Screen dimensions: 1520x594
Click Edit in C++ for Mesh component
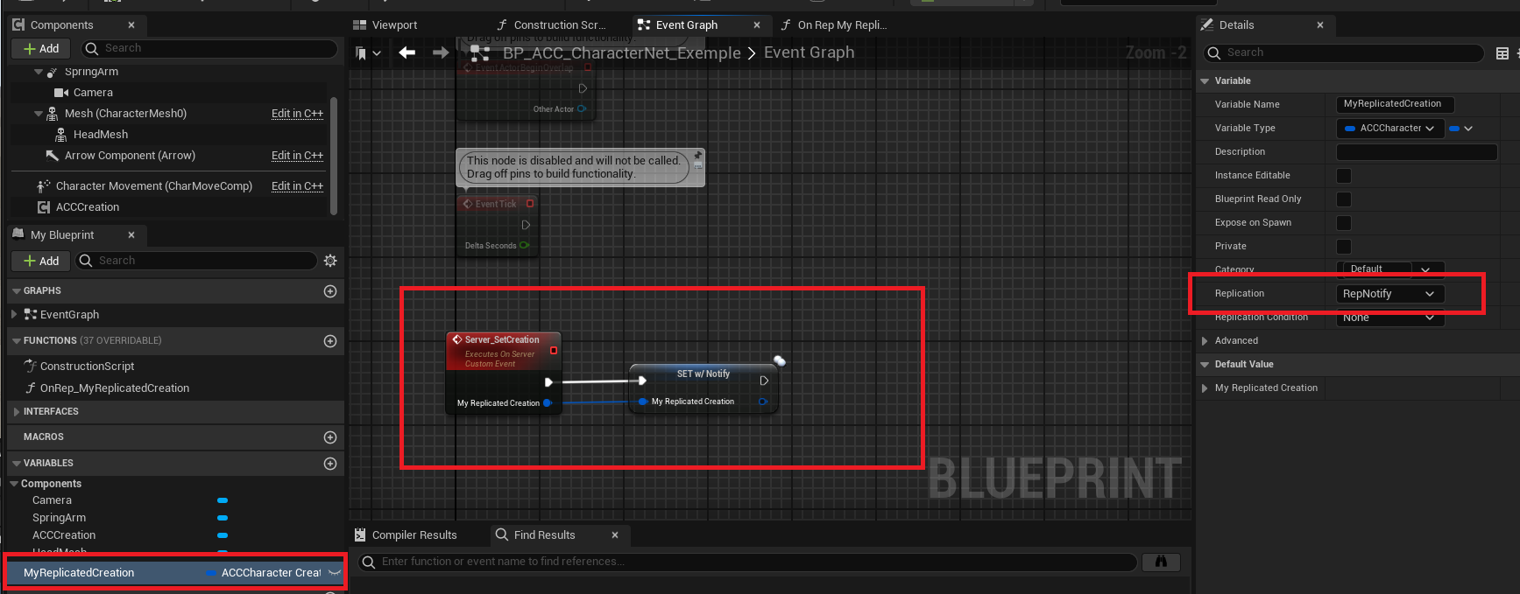point(297,114)
